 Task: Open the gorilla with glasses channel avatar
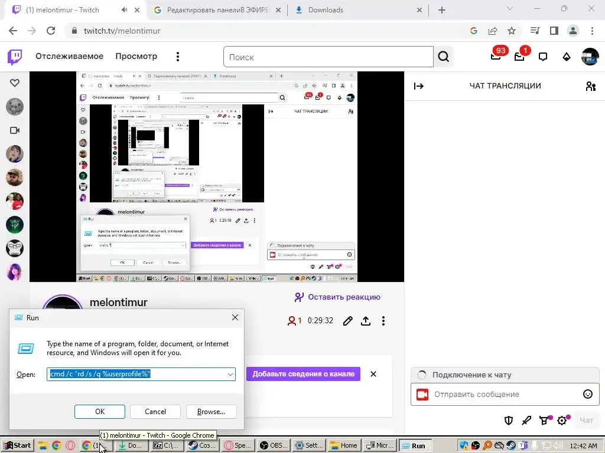pos(15,248)
